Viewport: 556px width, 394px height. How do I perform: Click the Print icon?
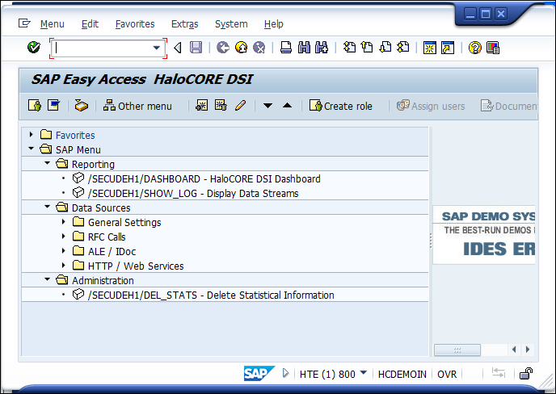286,47
